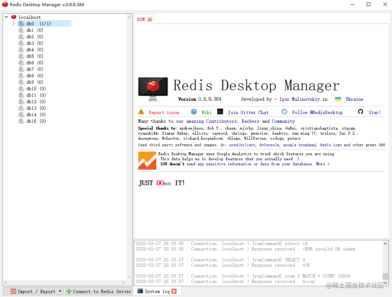Open the Backers link

point(250,121)
